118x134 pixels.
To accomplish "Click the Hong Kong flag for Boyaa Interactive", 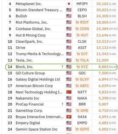I will click(69, 117).
